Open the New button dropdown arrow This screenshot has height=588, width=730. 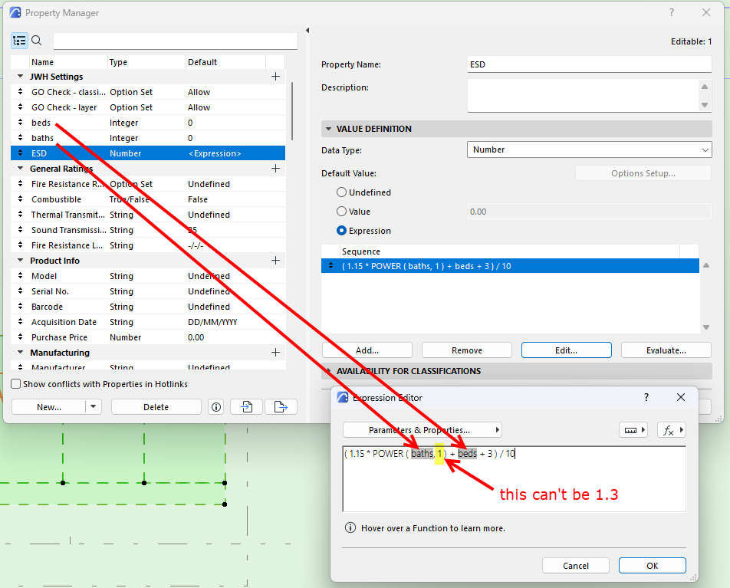tap(93, 407)
